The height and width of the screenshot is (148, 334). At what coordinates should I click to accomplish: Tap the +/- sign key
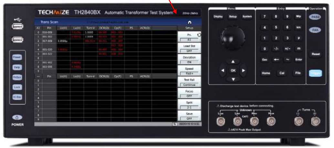click(287, 49)
